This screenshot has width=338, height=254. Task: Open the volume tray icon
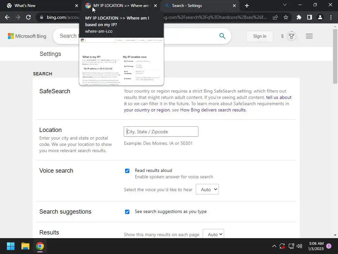[299, 246]
